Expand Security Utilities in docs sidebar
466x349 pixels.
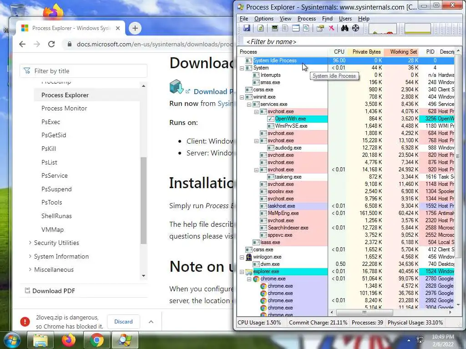tap(30, 243)
